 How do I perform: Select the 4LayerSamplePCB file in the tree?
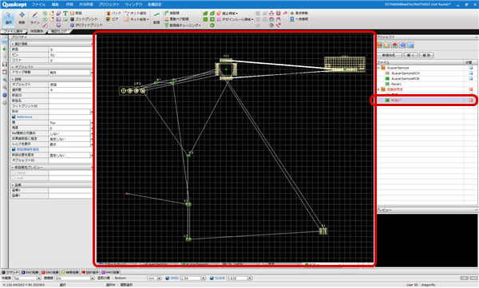[x=405, y=78]
